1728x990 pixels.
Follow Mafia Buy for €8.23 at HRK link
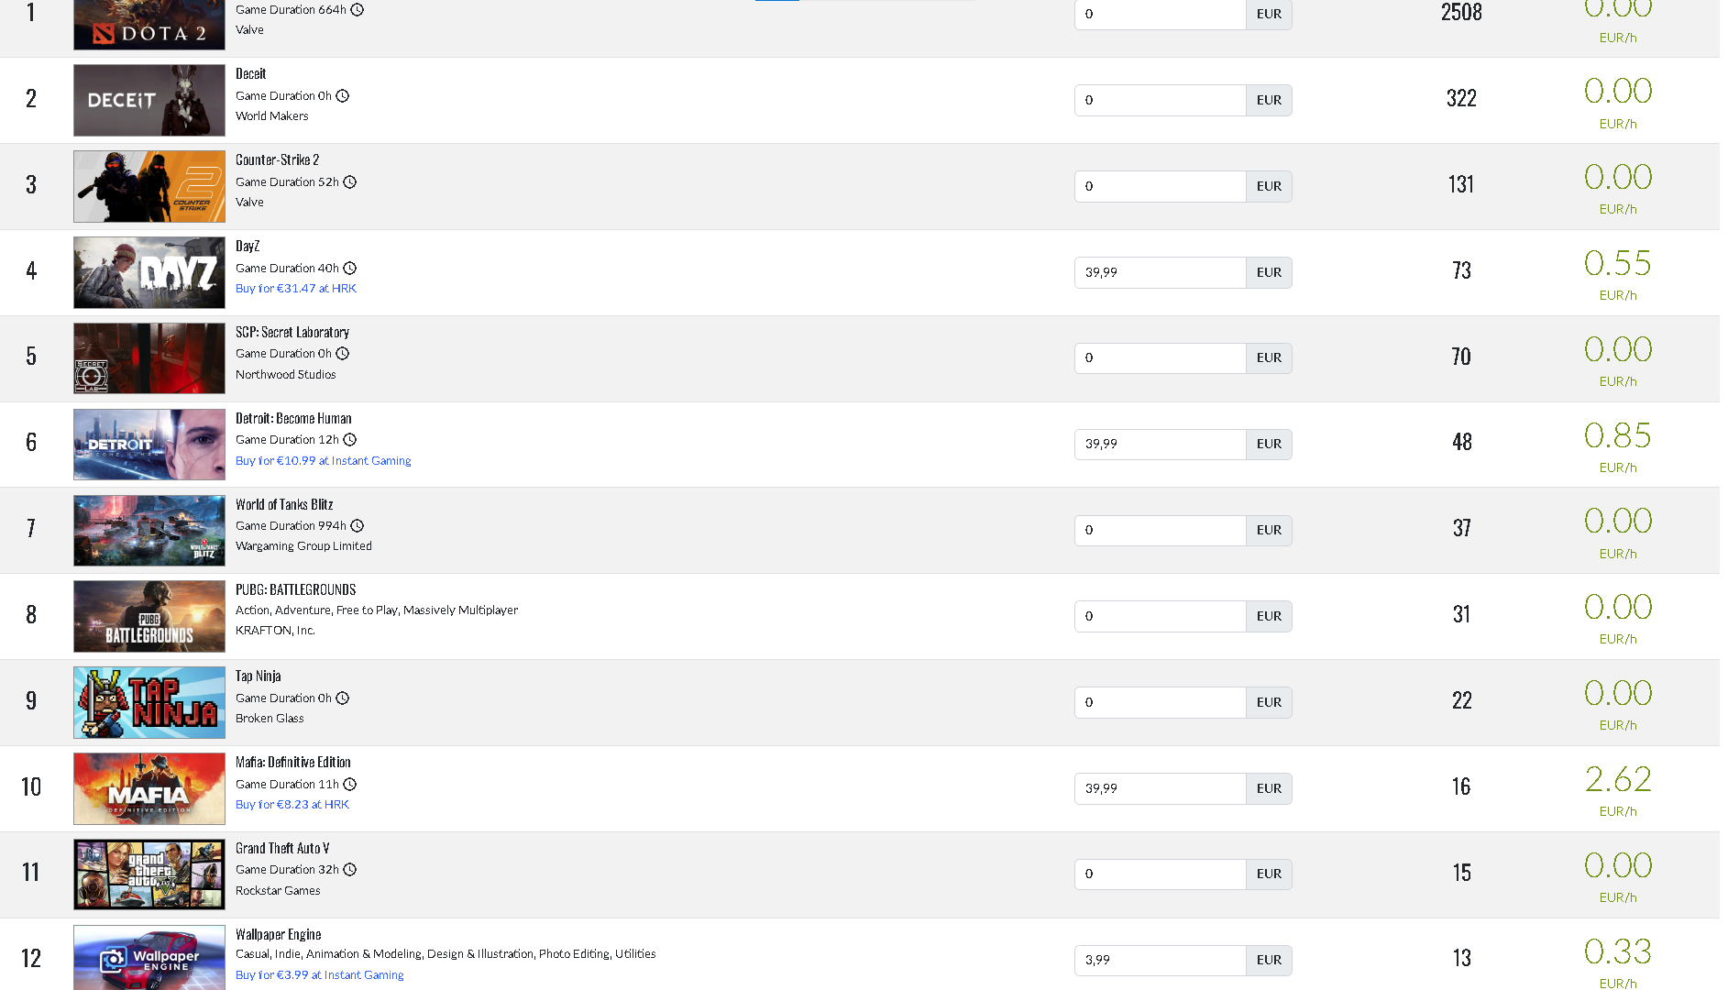(292, 805)
